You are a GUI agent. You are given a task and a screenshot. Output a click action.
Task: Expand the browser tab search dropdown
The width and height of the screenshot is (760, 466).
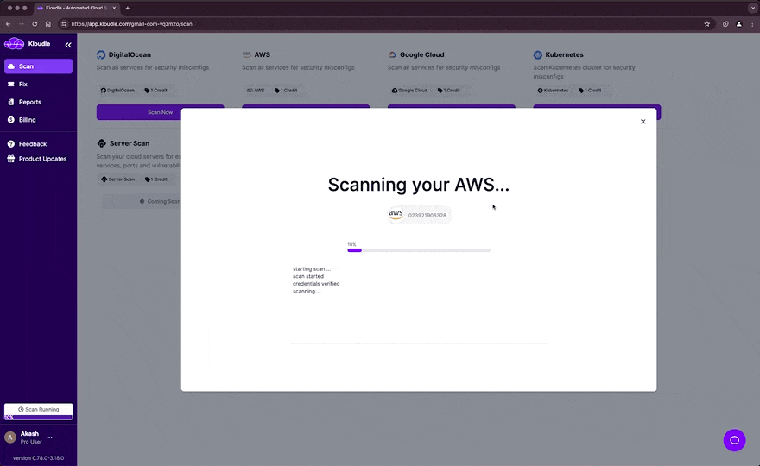click(752, 8)
